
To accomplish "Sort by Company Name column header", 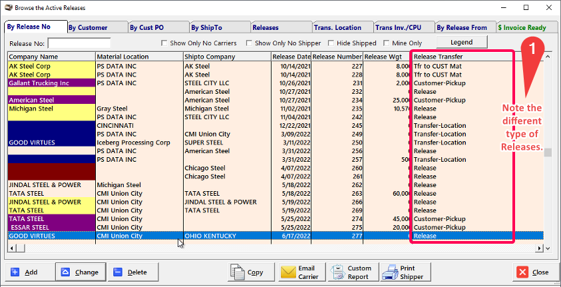I will click(x=51, y=57).
